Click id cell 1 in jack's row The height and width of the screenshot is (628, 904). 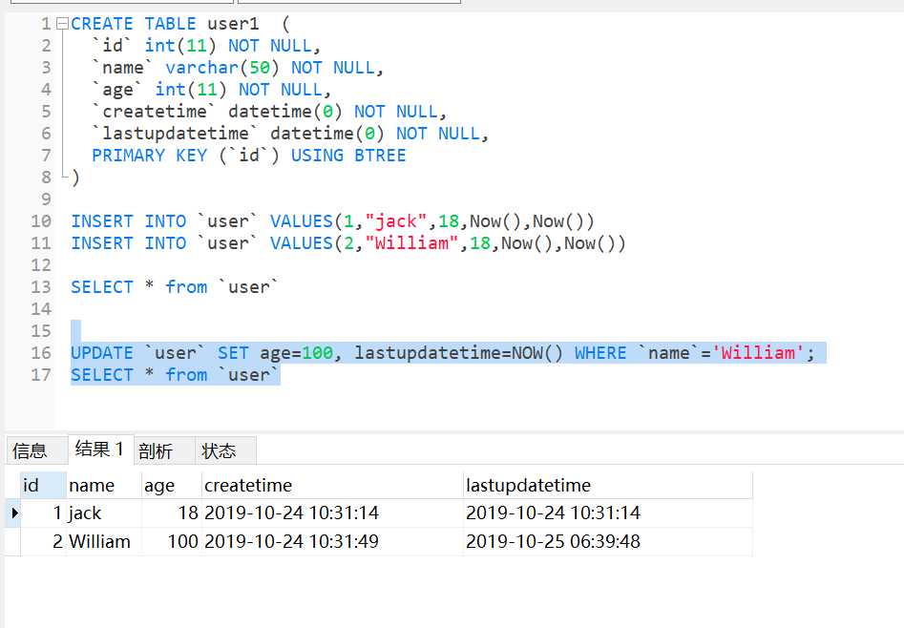43,513
